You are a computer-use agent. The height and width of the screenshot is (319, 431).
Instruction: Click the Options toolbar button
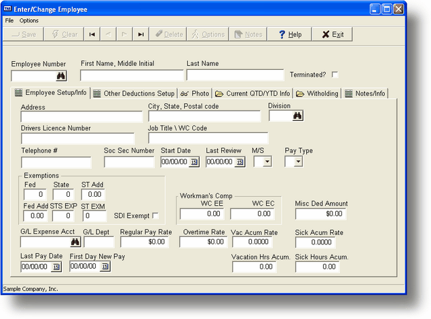(208, 35)
